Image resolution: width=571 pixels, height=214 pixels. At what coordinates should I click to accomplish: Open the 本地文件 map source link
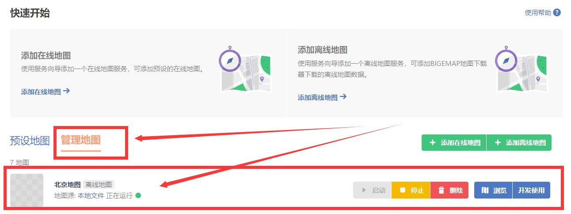[91, 195]
